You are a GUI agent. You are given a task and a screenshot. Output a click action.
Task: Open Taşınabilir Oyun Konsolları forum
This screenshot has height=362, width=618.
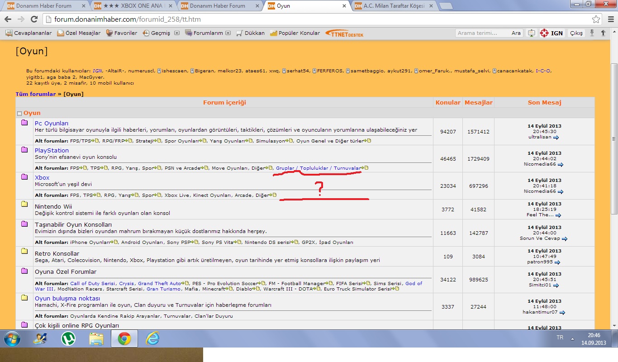pos(73,224)
